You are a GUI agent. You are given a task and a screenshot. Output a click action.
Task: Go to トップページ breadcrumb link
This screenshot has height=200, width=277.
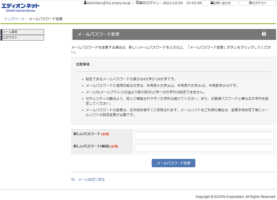click(14, 19)
